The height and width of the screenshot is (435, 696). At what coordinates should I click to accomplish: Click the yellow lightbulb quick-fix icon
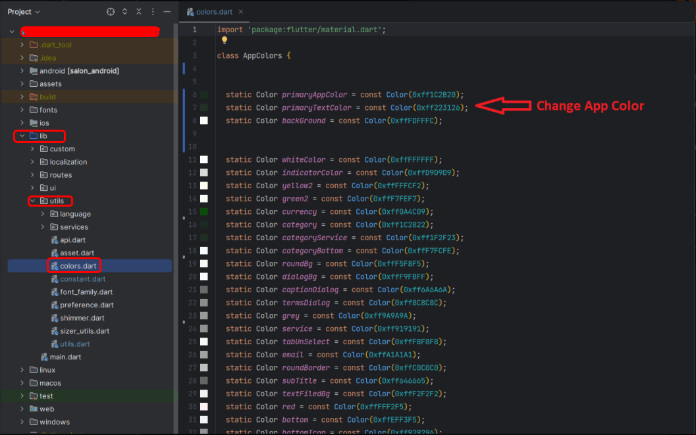224,40
